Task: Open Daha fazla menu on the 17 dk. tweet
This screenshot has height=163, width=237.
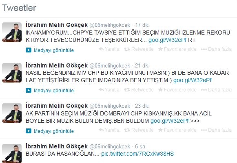Action: click(x=216, y=49)
